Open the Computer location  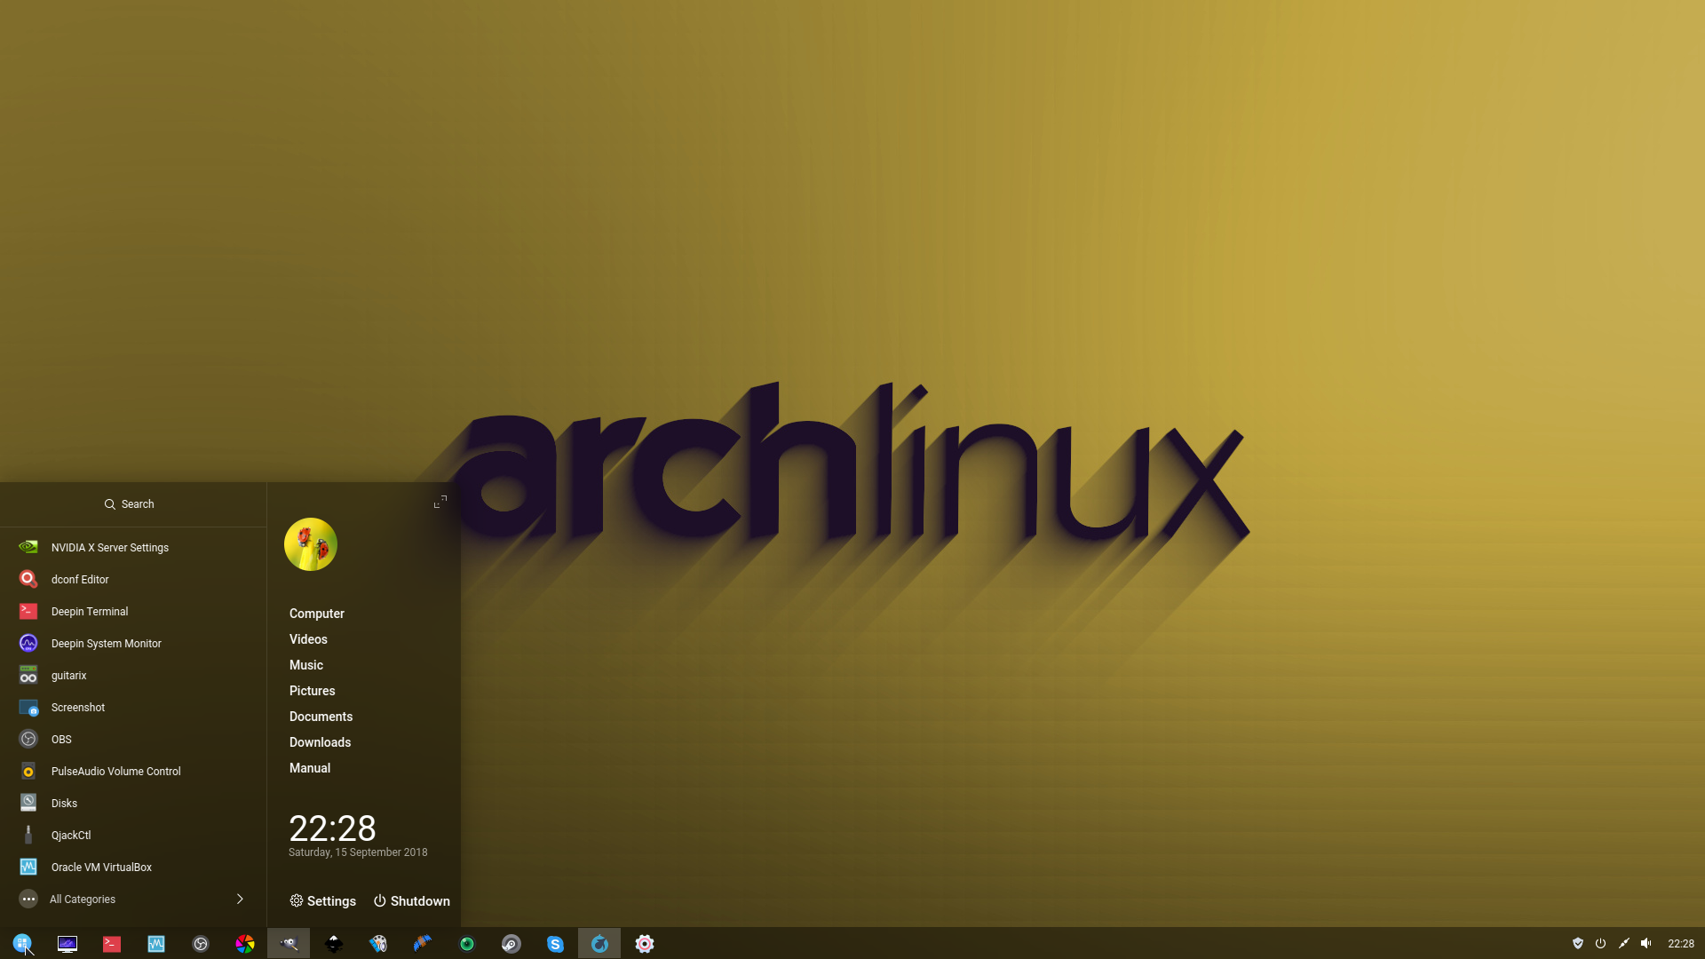(317, 614)
